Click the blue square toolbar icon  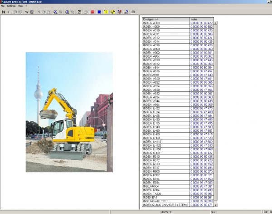[x=99, y=11]
